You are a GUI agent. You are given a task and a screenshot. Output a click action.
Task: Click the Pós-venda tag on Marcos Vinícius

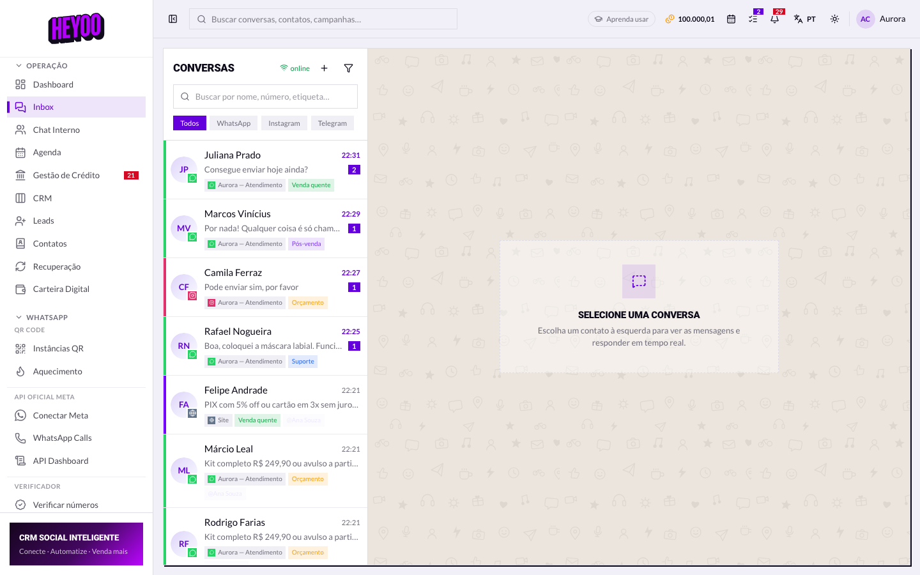[x=307, y=244]
